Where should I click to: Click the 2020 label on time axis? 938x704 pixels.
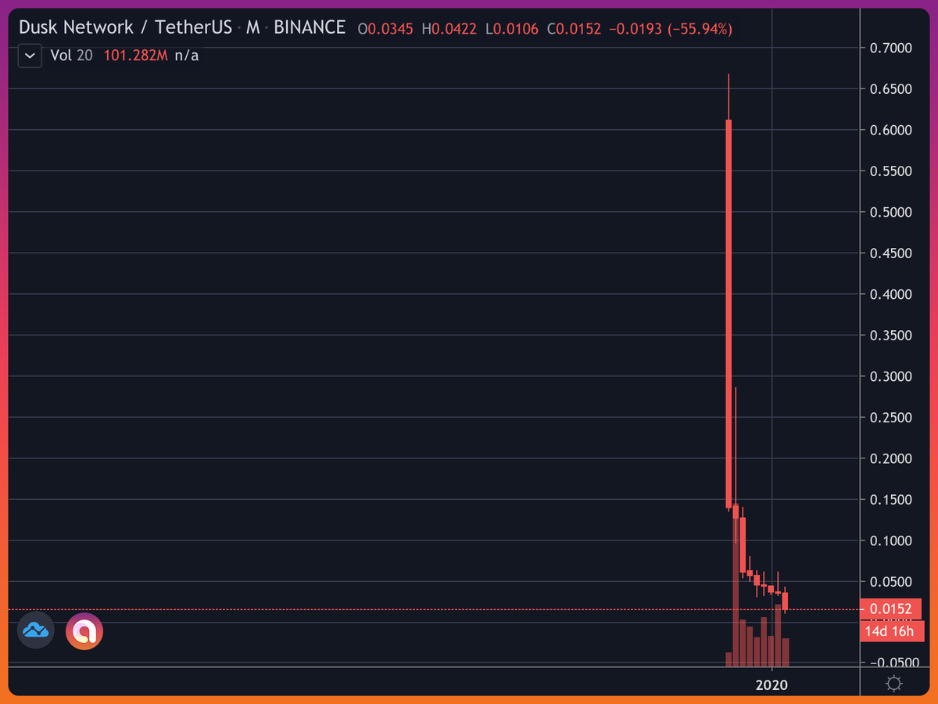(x=772, y=684)
